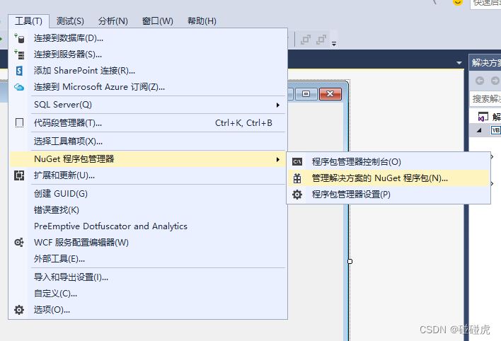
Task: Click the SQL Server submenu arrow
Action: tap(278, 105)
